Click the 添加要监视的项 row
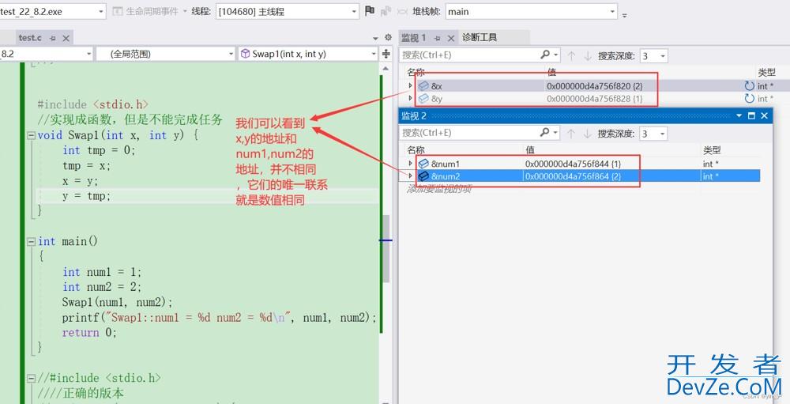This screenshot has width=790, height=404. click(x=438, y=189)
